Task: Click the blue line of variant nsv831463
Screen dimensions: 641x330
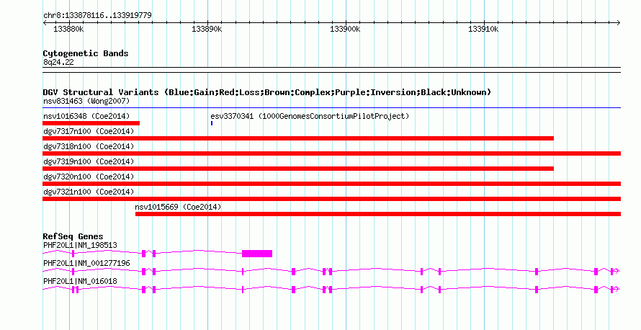Action: pos(331,108)
